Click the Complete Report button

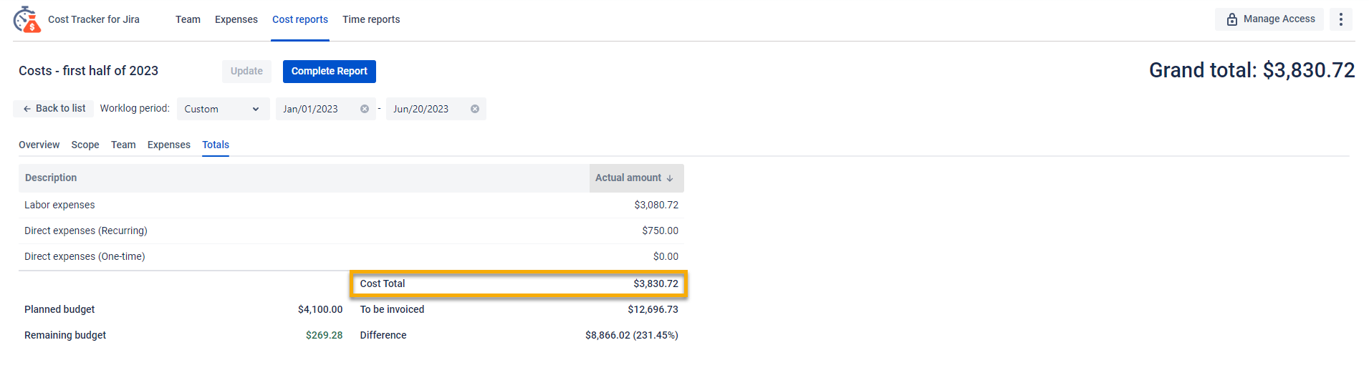click(330, 71)
